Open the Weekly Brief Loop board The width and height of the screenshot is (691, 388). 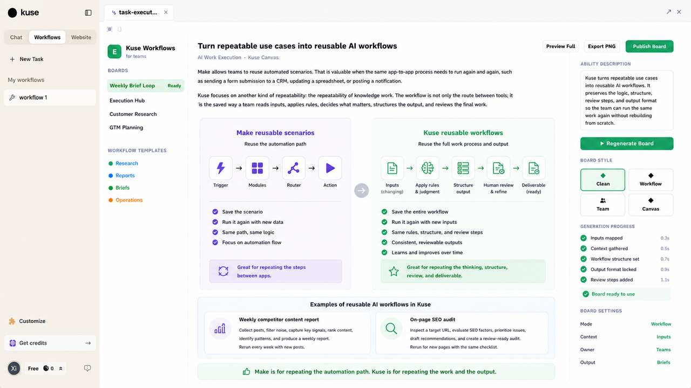pyautogui.click(x=146, y=86)
